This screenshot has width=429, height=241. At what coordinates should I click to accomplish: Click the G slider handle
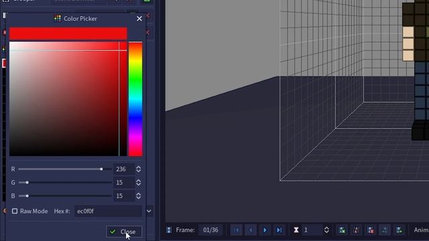27,183
